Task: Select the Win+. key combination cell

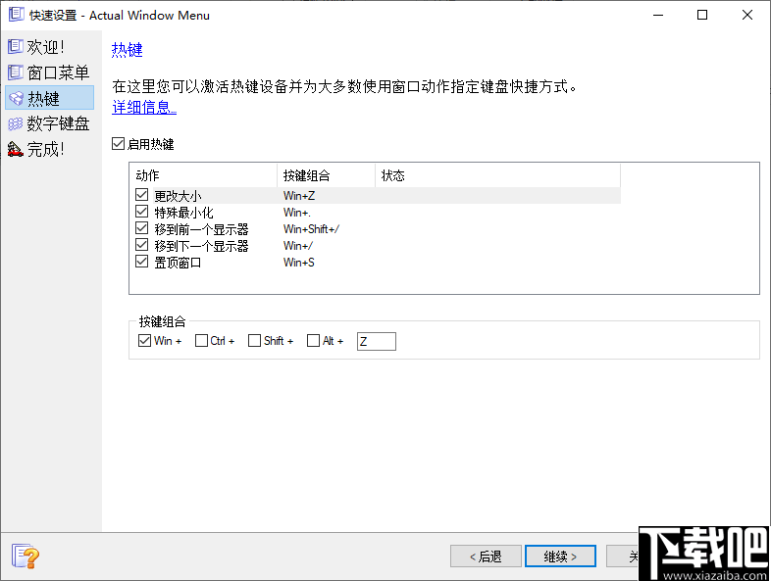Action: 297,213
